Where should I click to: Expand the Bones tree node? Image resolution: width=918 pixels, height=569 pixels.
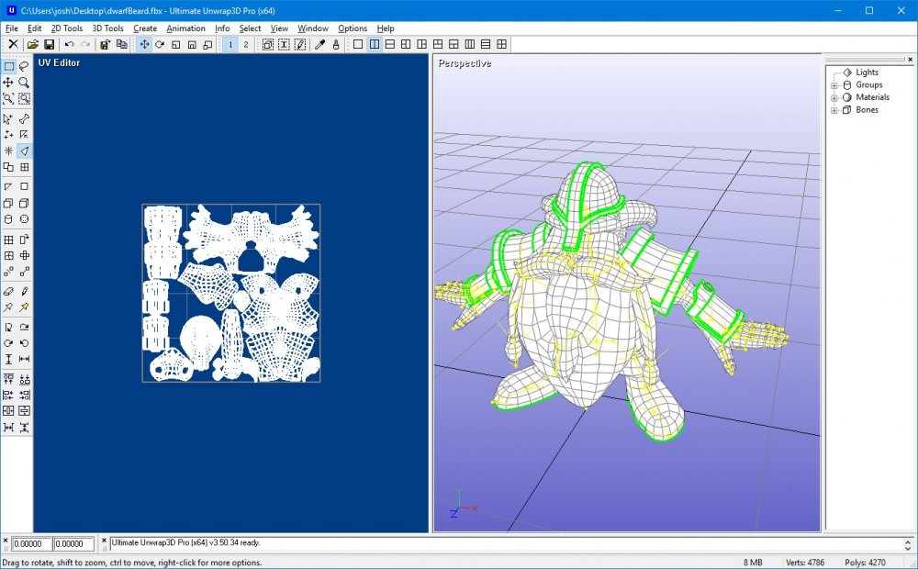click(834, 110)
